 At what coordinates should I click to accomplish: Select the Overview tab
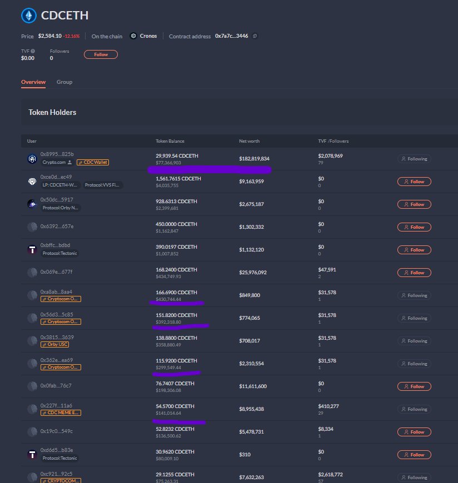pyautogui.click(x=33, y=82)
